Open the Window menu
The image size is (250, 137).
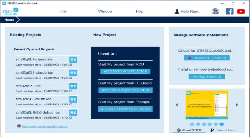(x=105, y=11)
